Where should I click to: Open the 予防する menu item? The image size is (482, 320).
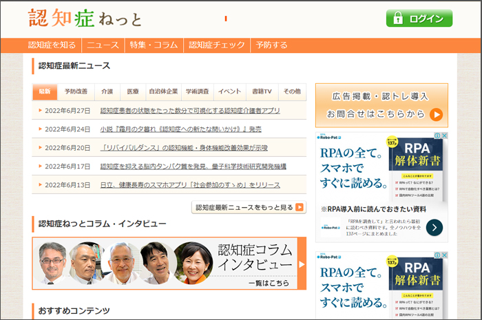(271, 45)
